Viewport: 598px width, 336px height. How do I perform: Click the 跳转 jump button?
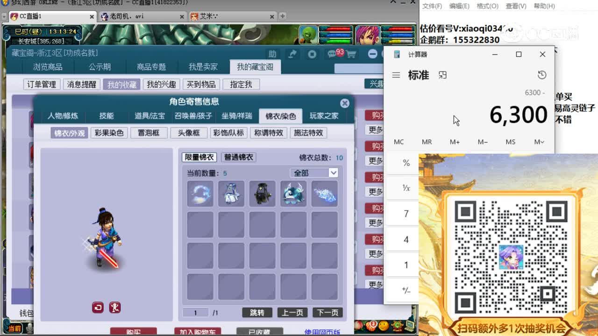(x=257, y=313)
